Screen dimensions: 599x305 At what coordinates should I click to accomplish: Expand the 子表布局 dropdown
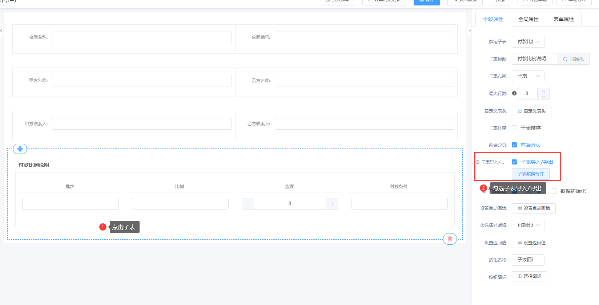528,76
